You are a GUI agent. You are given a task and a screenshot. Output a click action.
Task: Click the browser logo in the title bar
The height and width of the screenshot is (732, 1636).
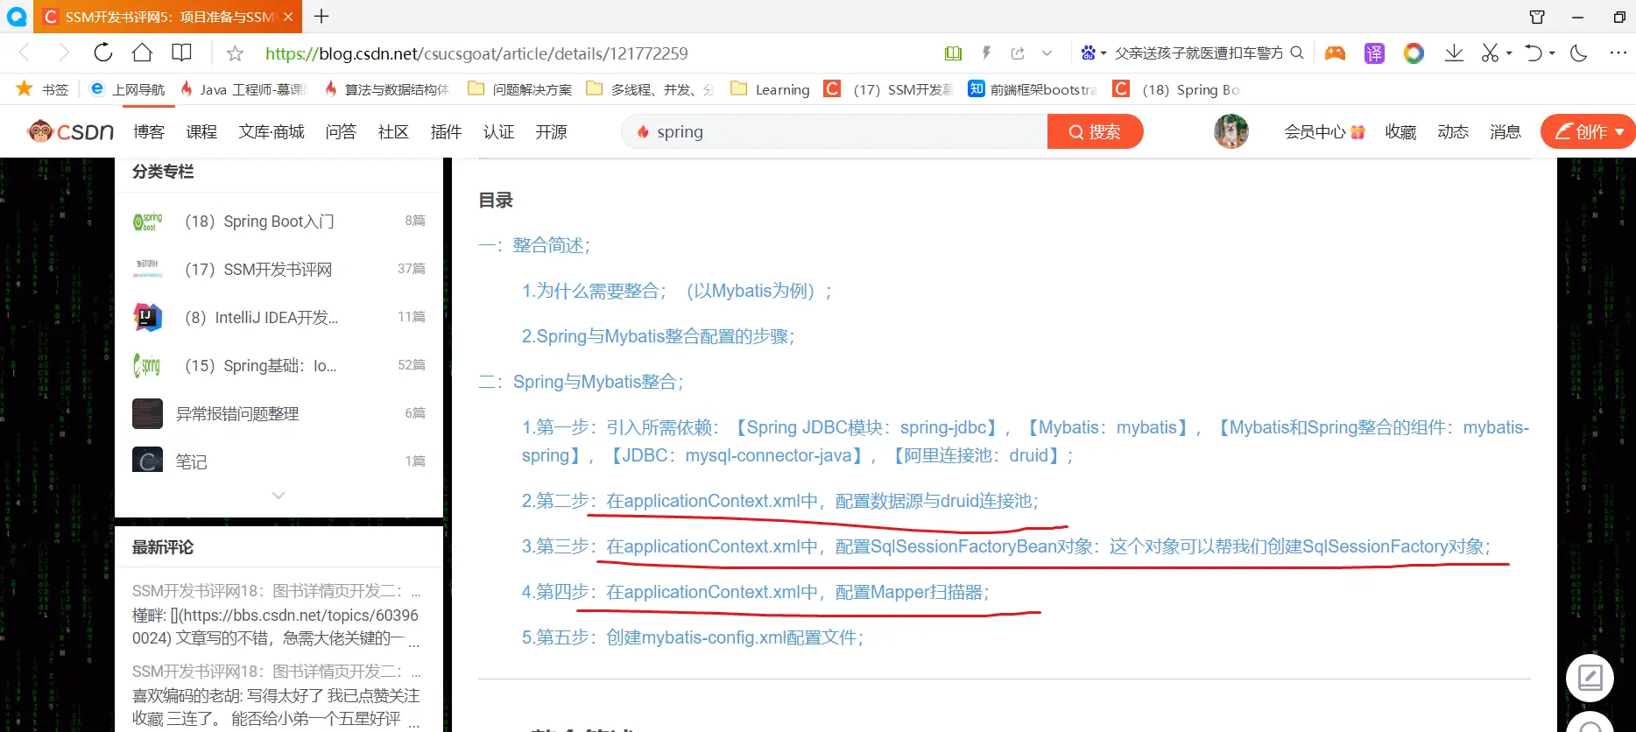coord(17,17)
